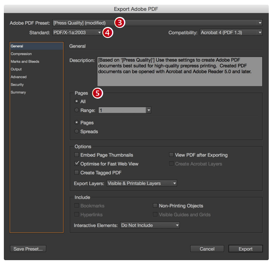273x264 pixels.
Task: Check View PDF after Exporting
Action: (171, 155)
